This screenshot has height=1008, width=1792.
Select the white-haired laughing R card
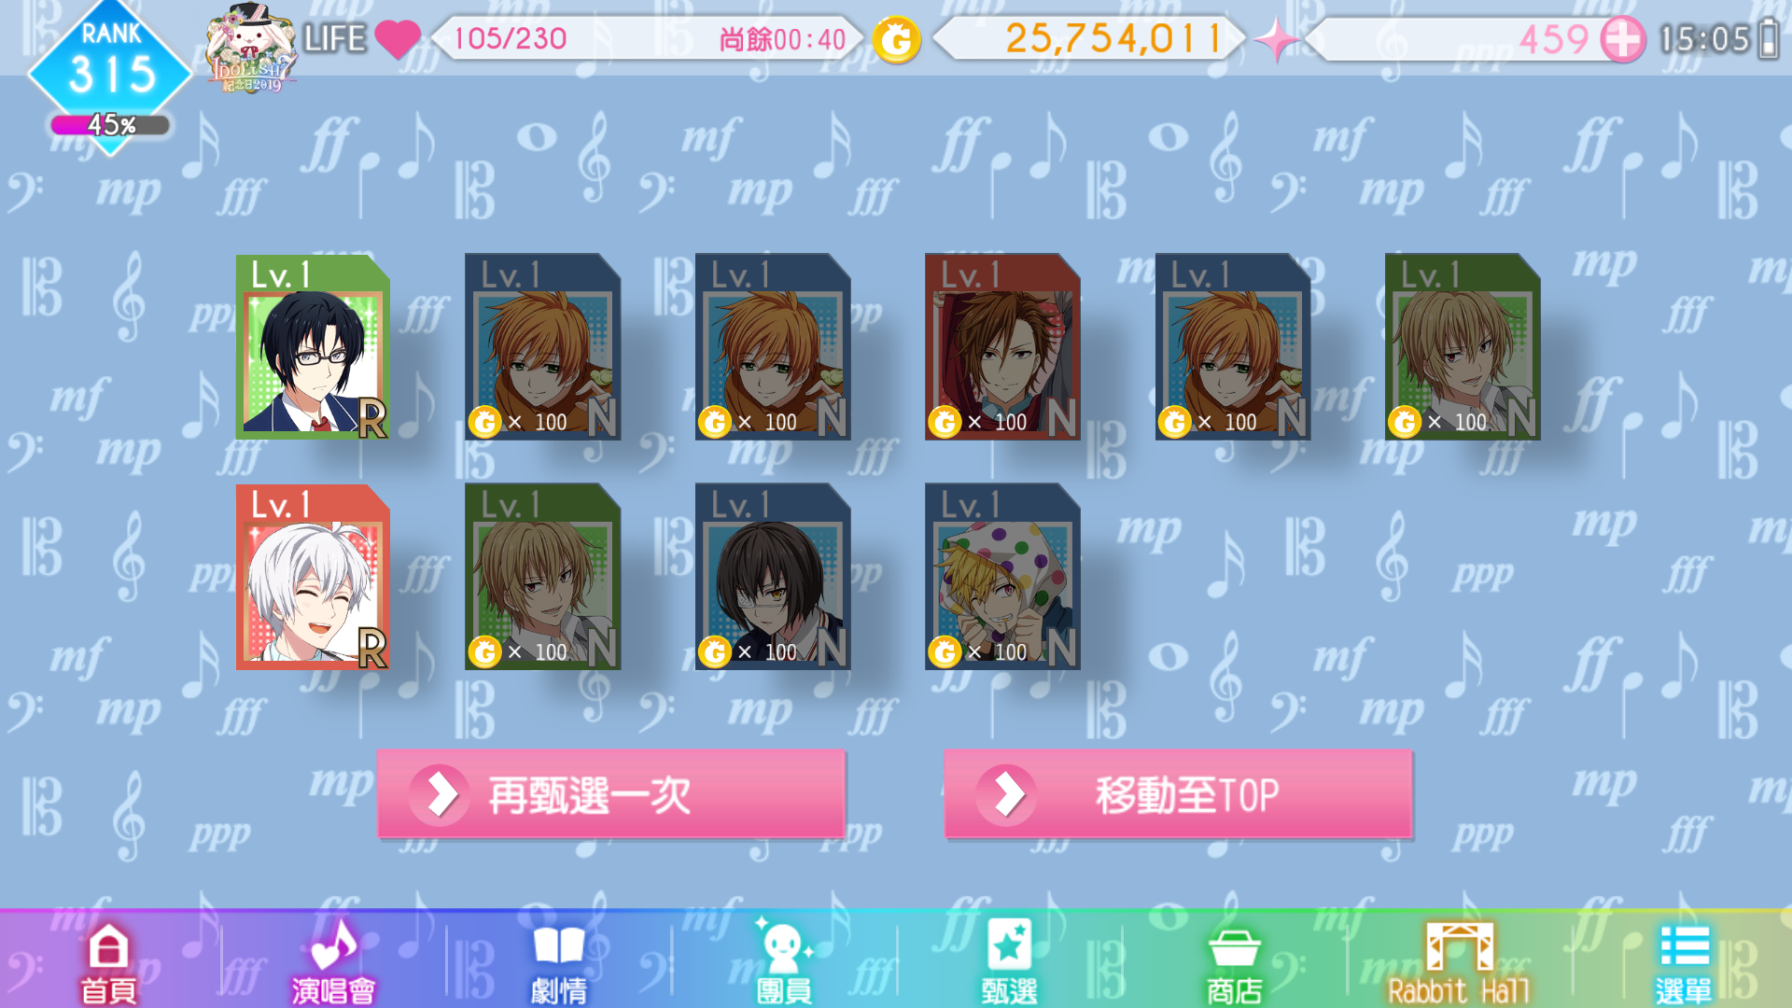click(313, 577)
